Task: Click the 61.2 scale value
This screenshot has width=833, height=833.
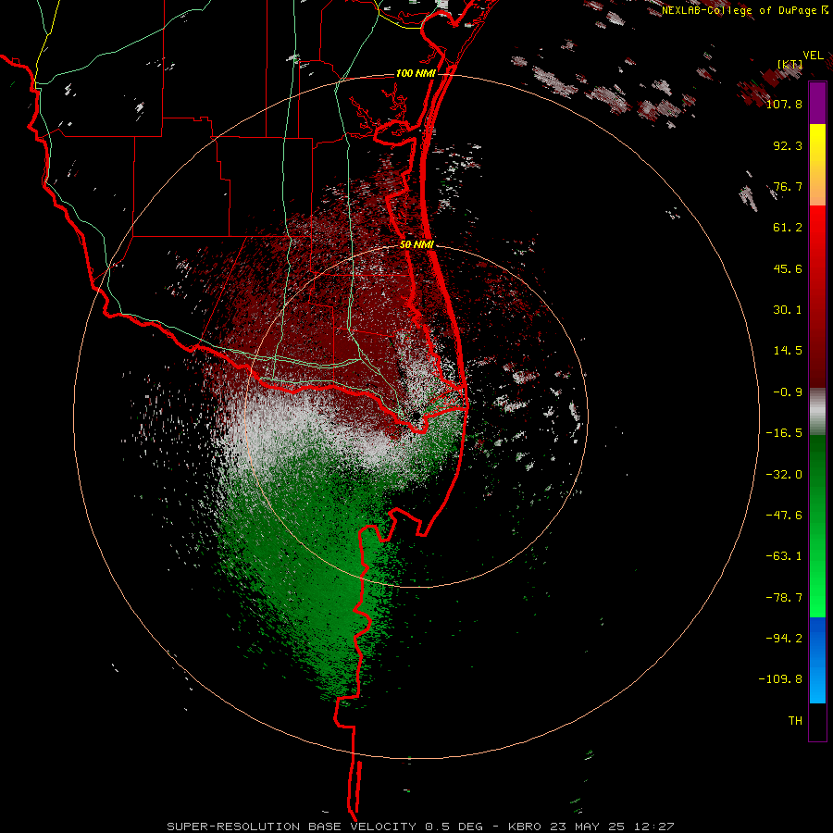Action: (788, 228)
